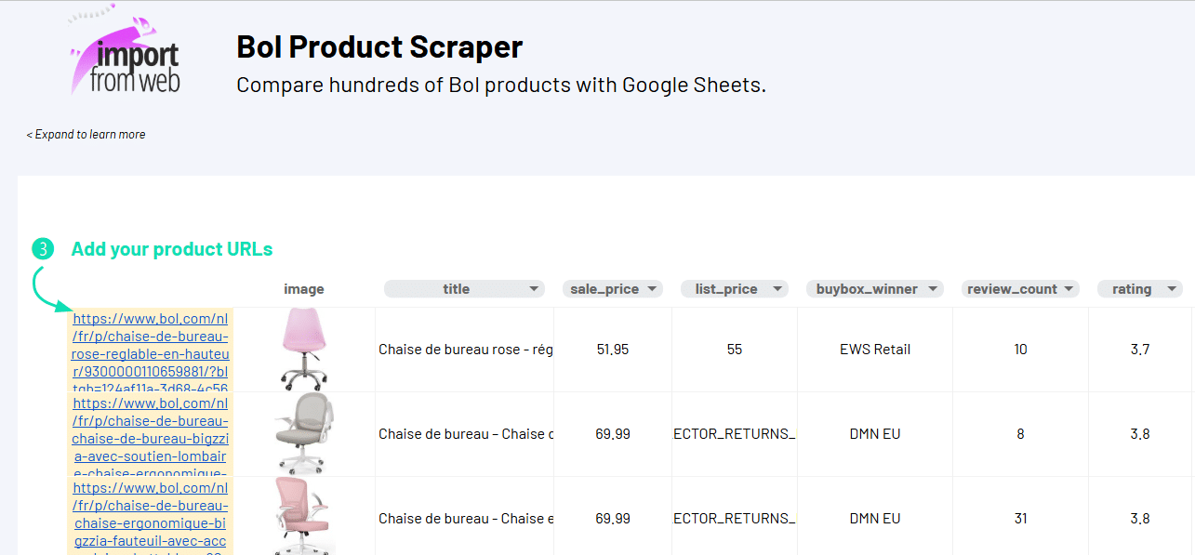Open the rating column dropdown
Viewport: 1195px width, 555px height.
[1171, 289]
